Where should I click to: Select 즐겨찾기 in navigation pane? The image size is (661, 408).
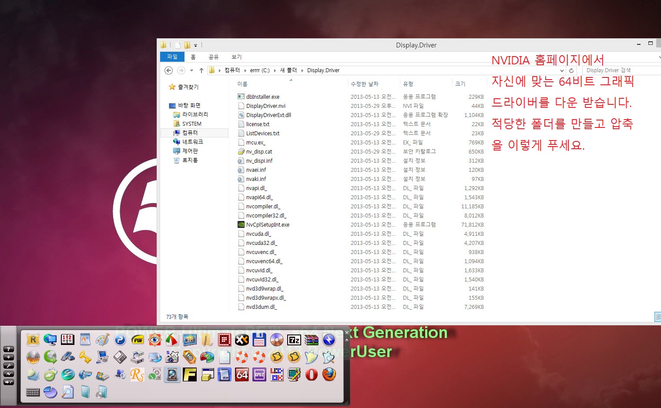tap(188, 87)
